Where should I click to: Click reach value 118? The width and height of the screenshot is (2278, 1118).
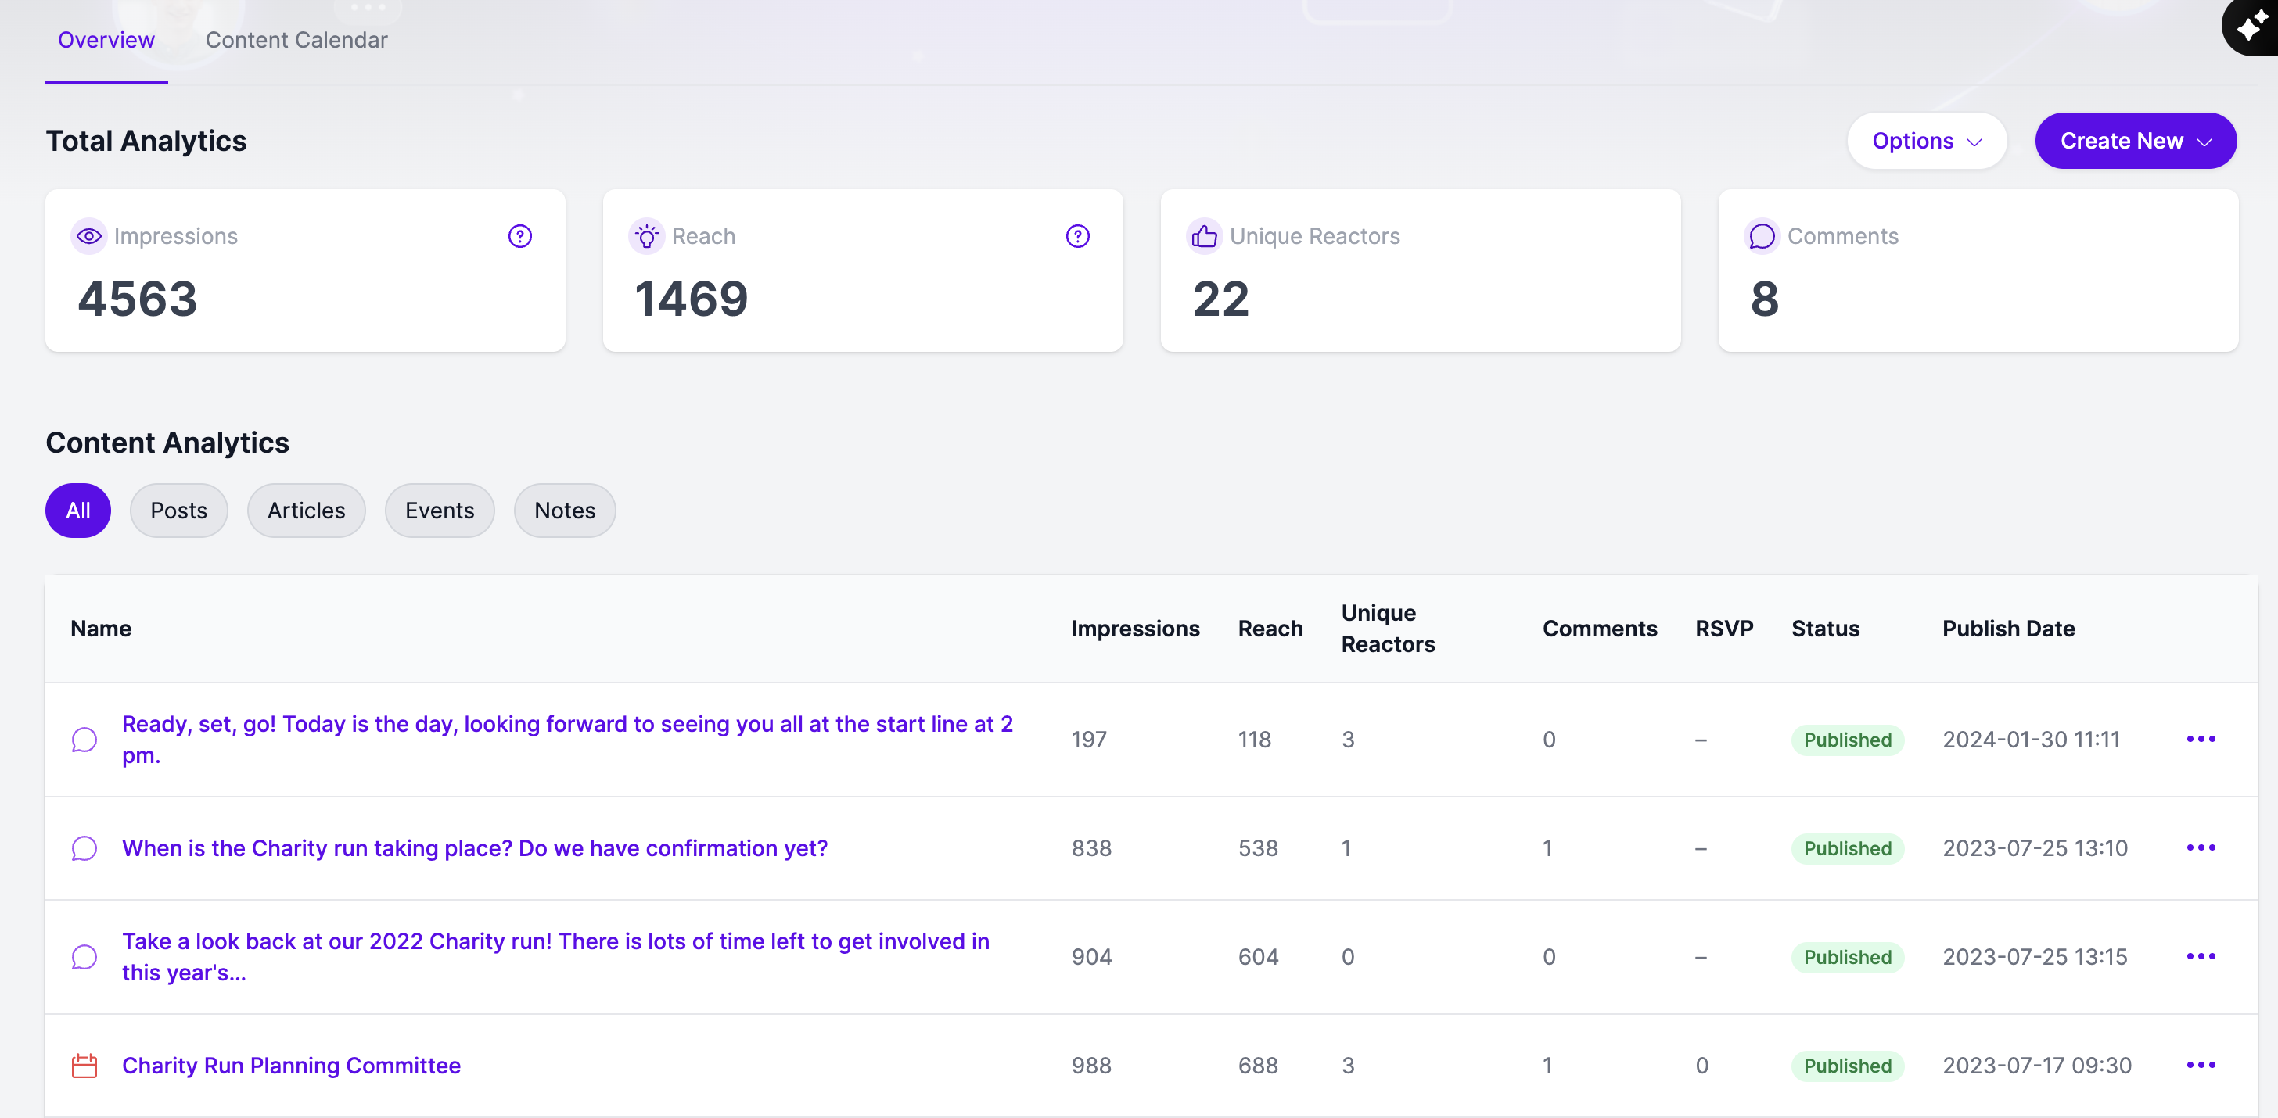pos(1254,740)
